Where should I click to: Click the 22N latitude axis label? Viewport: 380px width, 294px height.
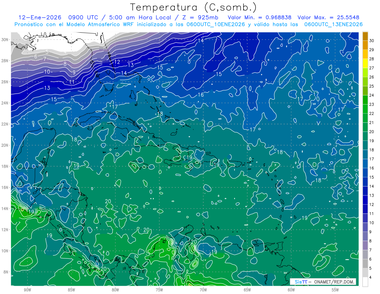click(x=5, y=124)
